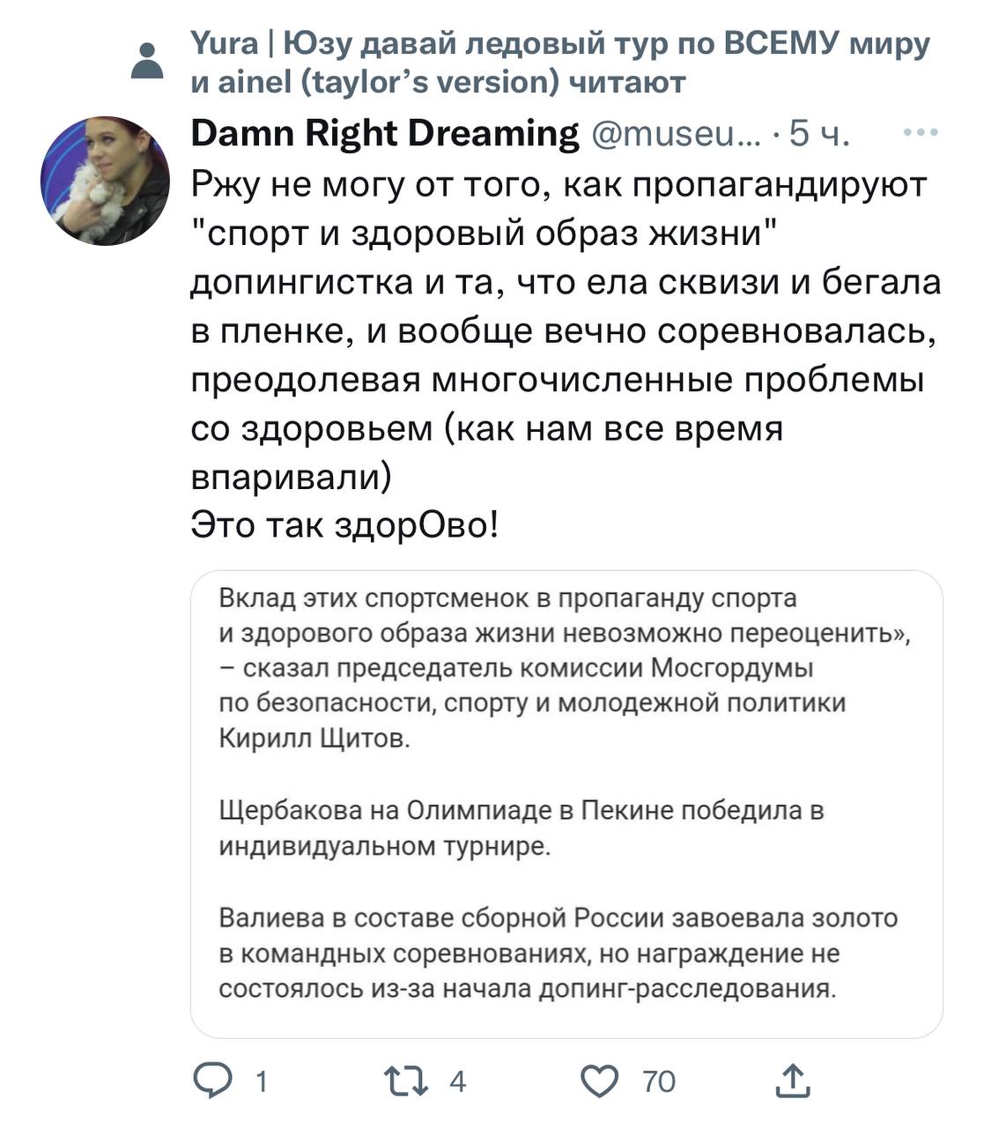984x1128 pixels.
Task: Click the 'Yura … читают' follower context line
Action: pyautogui.click(x=560, y=63)
